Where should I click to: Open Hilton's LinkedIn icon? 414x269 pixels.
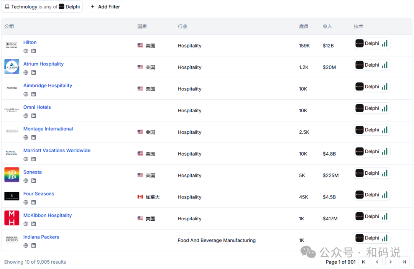[33, 51]
